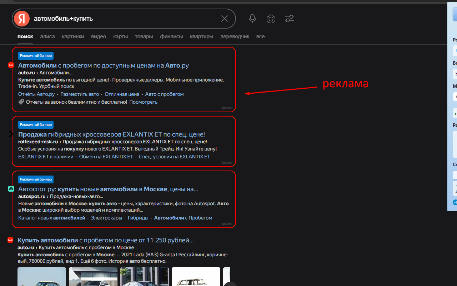Viewport: 457px width, 286px height.
Task: Click the auto.ru favicon beside organic result
Action: (10, 240)
